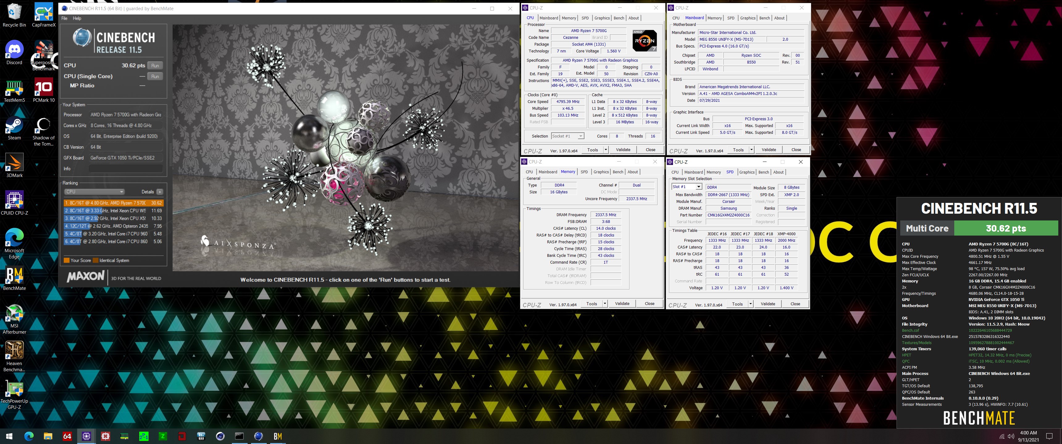The height and width of the screenshot is (444, 1062).
Task: Select ranking row 5 Core i7 CPU 960
Action: (x=113, y=234)
